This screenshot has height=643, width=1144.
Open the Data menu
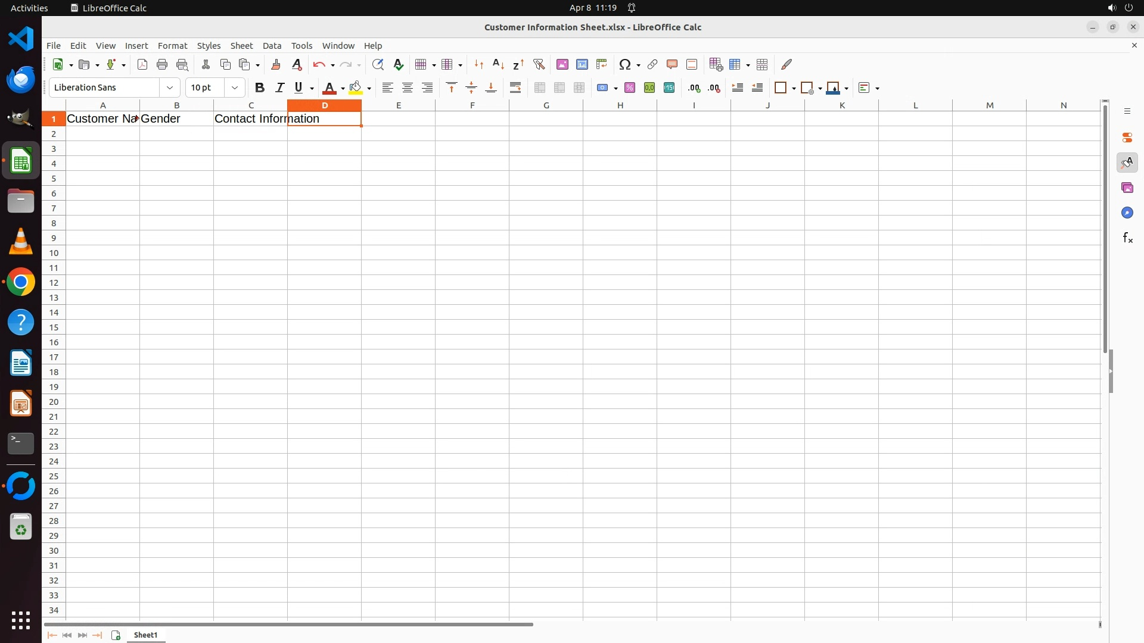point(272,46)
